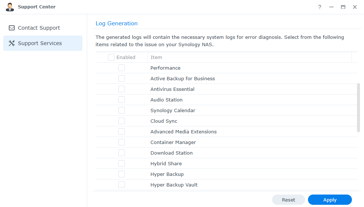Open help via the question mark icon
This screenshot has width=364, height=207.
[x=320, y=7]
